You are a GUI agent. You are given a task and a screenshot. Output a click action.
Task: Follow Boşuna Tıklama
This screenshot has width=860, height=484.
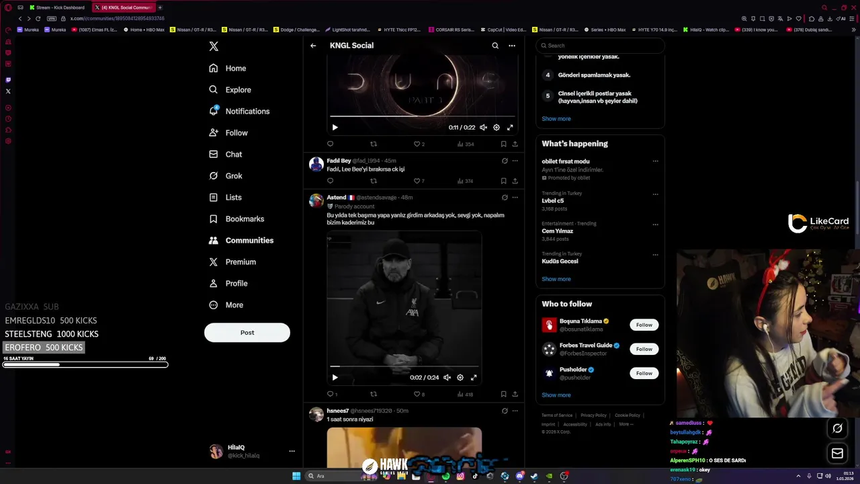pyautogui.click(x=644, y=325)
